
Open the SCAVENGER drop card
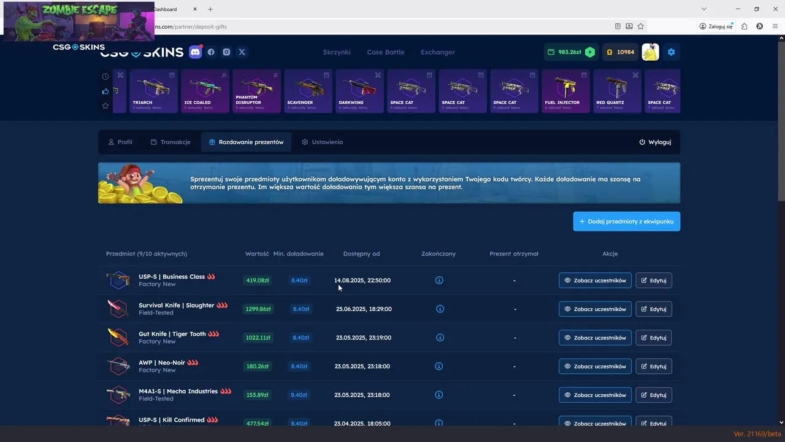point(308,91)
